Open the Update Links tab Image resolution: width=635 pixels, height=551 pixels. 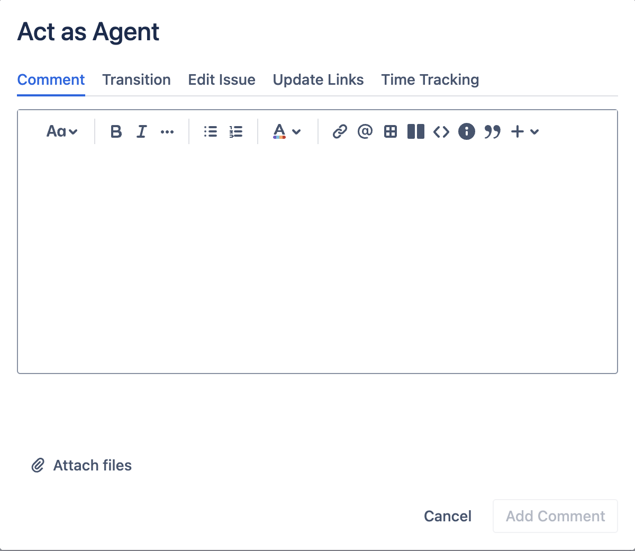[318, 79]
